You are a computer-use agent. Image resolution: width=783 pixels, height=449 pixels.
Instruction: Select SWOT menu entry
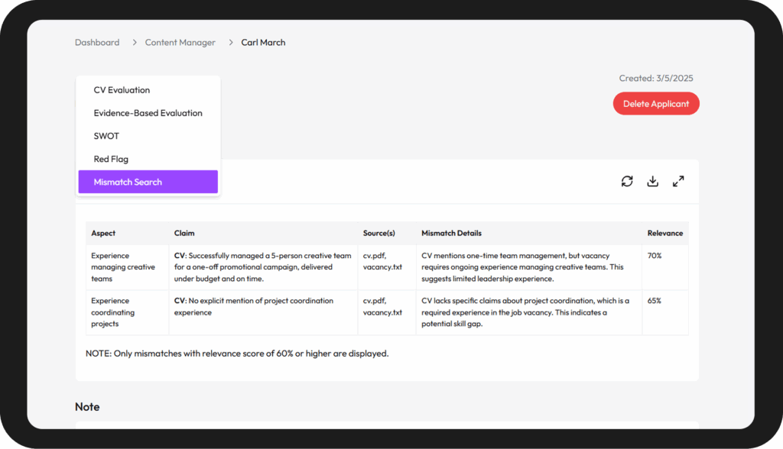click(x=148, y=136)
